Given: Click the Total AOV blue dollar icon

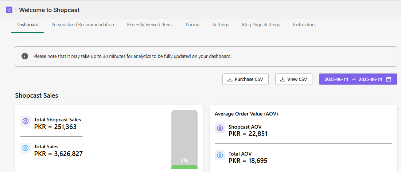Looking at the screenshot, I should 220,155.
